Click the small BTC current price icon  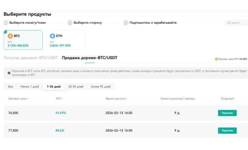coord(216,59)
